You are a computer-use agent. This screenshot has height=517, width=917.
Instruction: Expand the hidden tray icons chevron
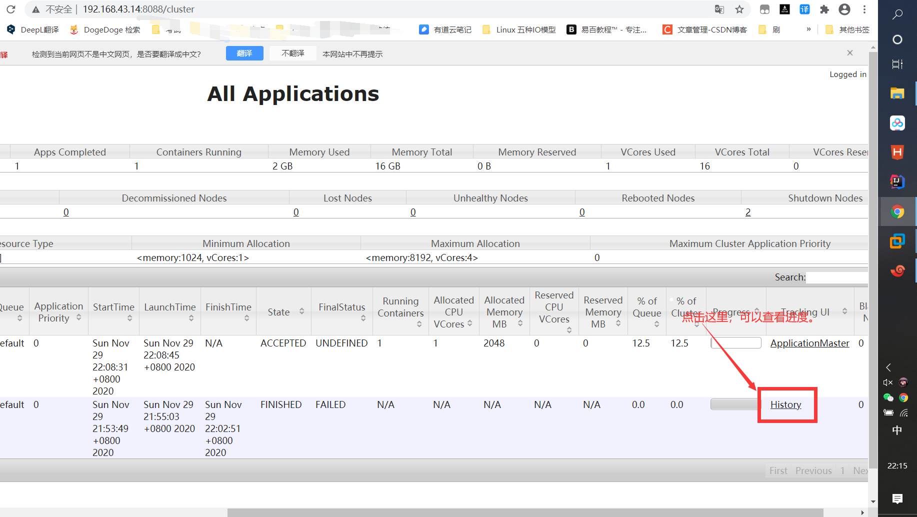click(x=888, y=367)
